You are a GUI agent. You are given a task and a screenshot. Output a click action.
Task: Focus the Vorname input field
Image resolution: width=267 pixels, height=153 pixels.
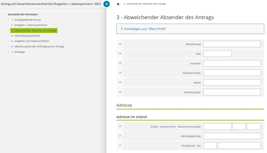coord(232,63)
